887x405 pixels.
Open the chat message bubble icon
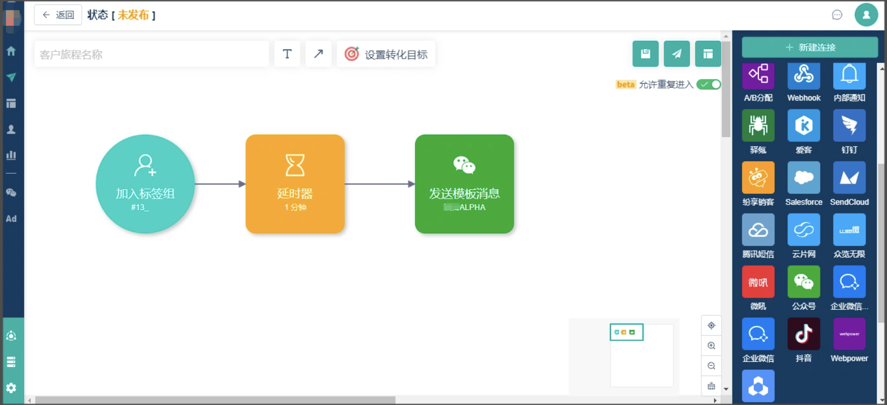[x=837, y=15]
